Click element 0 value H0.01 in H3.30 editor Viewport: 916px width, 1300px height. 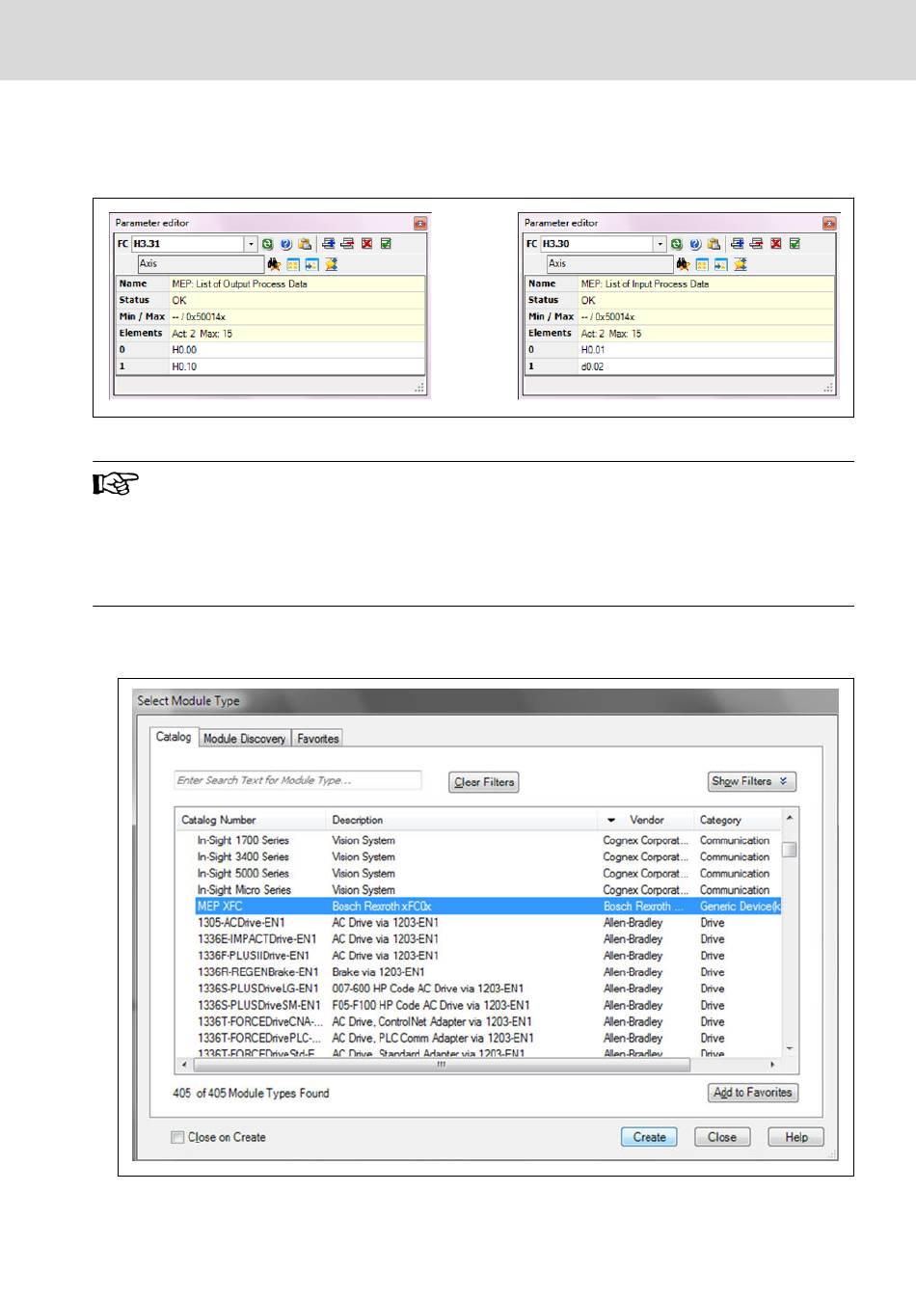pos(706,350)
